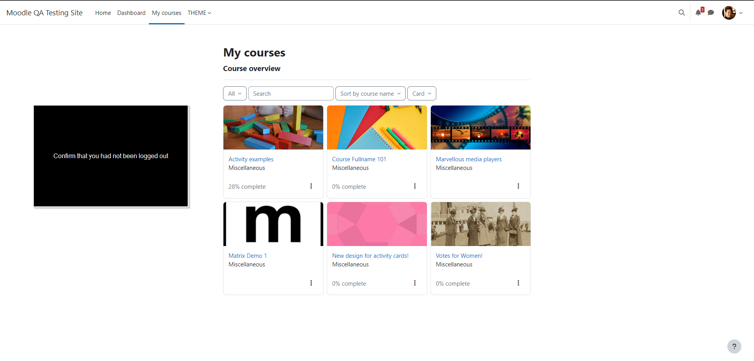Expand the THEME menu
754x361 pixels.
point(199,13)
